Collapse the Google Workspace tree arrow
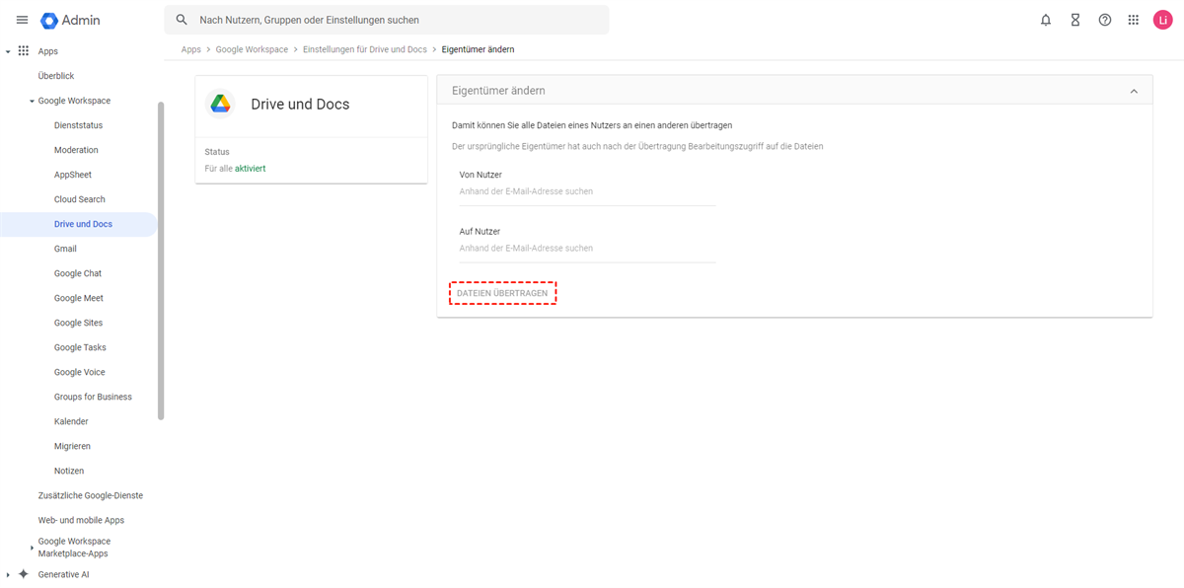The width and height of the screenshot is (1184, 588). [x=32, y=101]
